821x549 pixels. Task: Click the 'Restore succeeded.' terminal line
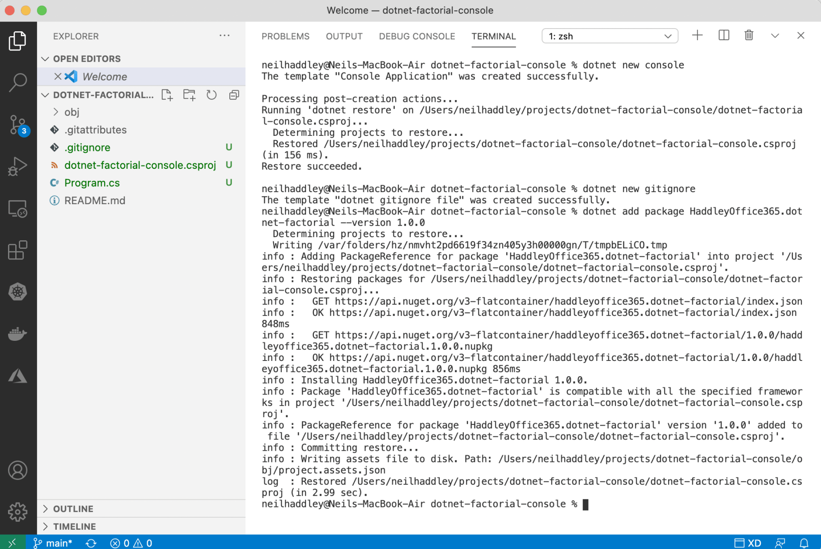(x=312, y=166)
